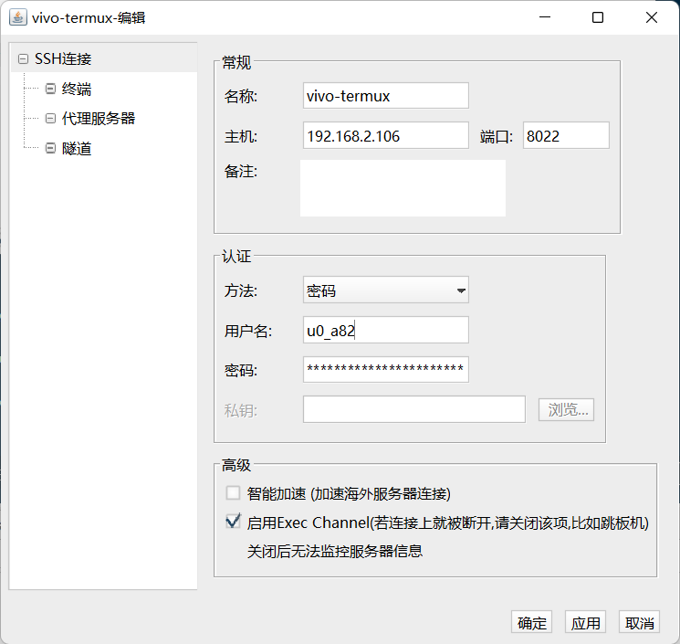This screenshot has height=644, width=680.
Task: Select the 隧道 tree item
Action: pyautogui.click(x=77, y=148)
